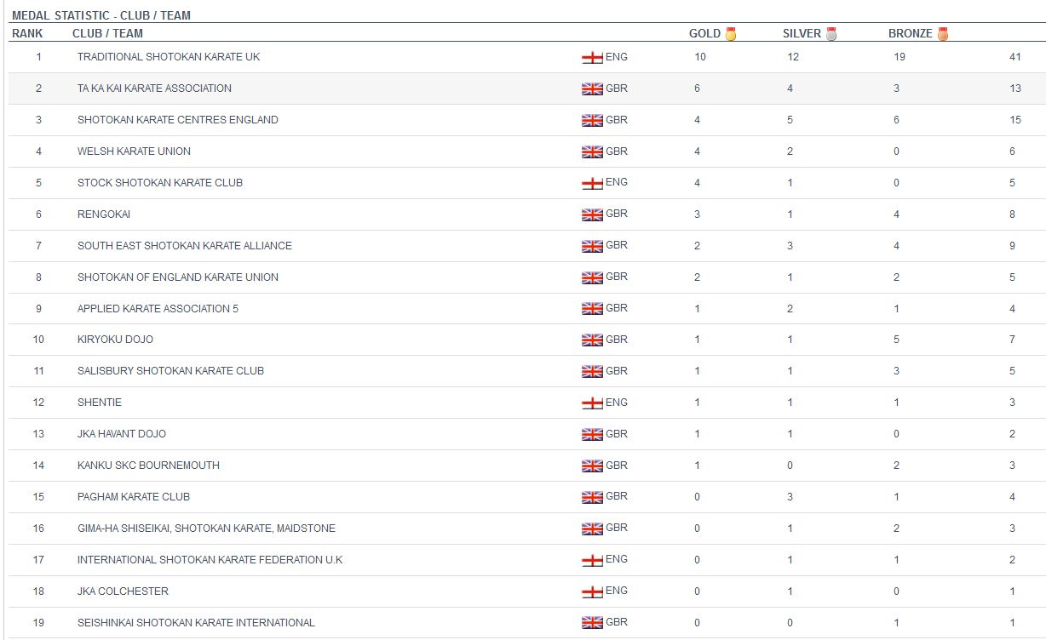Click the ENG country code in Shentie row
Viewport: 1046px width, 640px height.
point(617,403)
